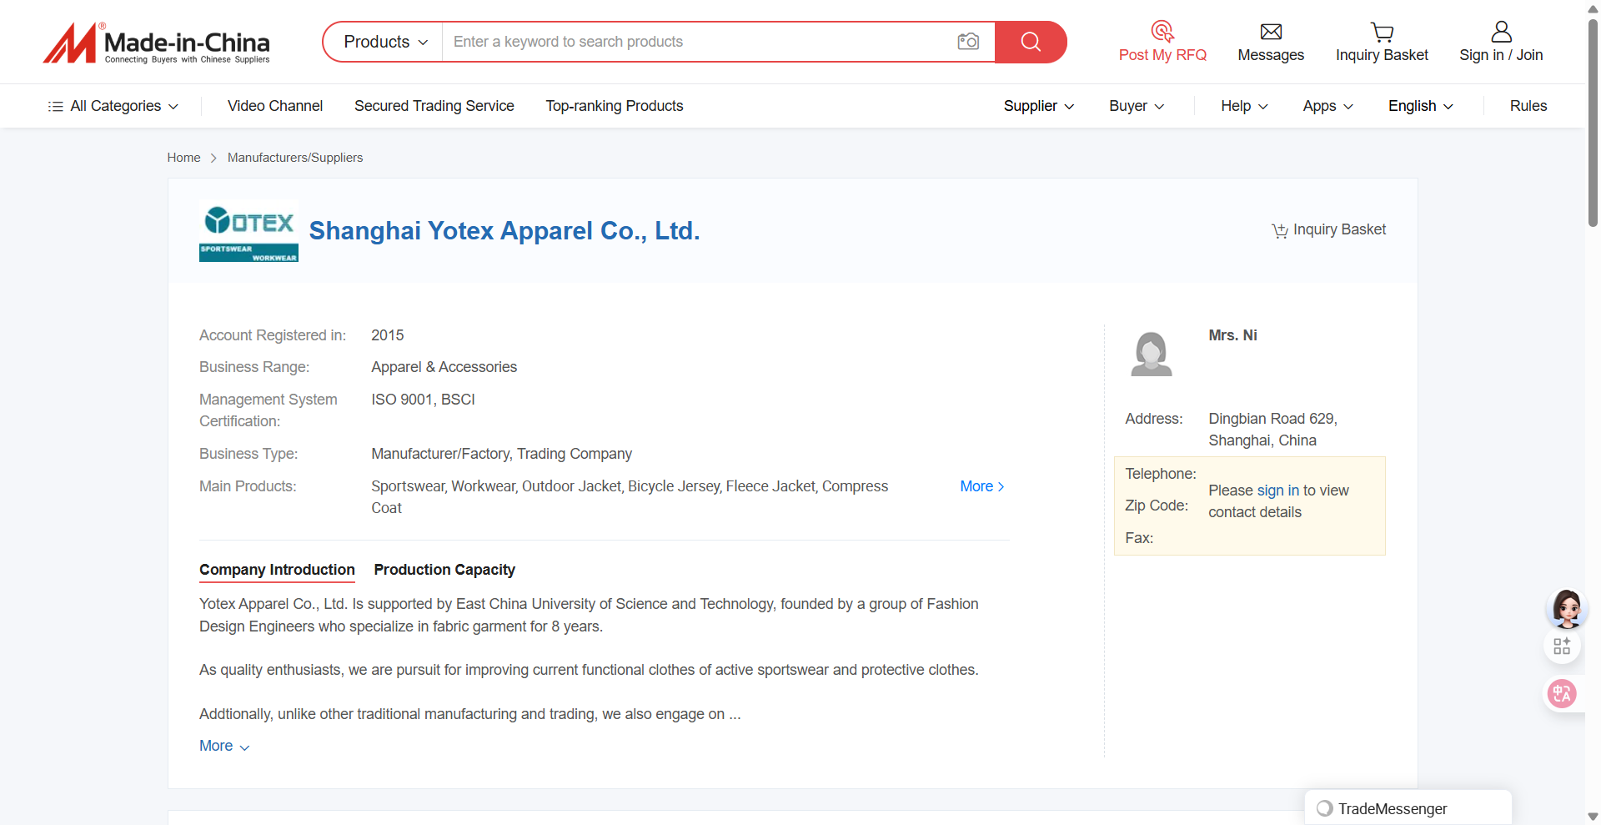This screenshot has height=825, width=1601.
Task: Expand More under company introduction
Action: coord(223,746)
